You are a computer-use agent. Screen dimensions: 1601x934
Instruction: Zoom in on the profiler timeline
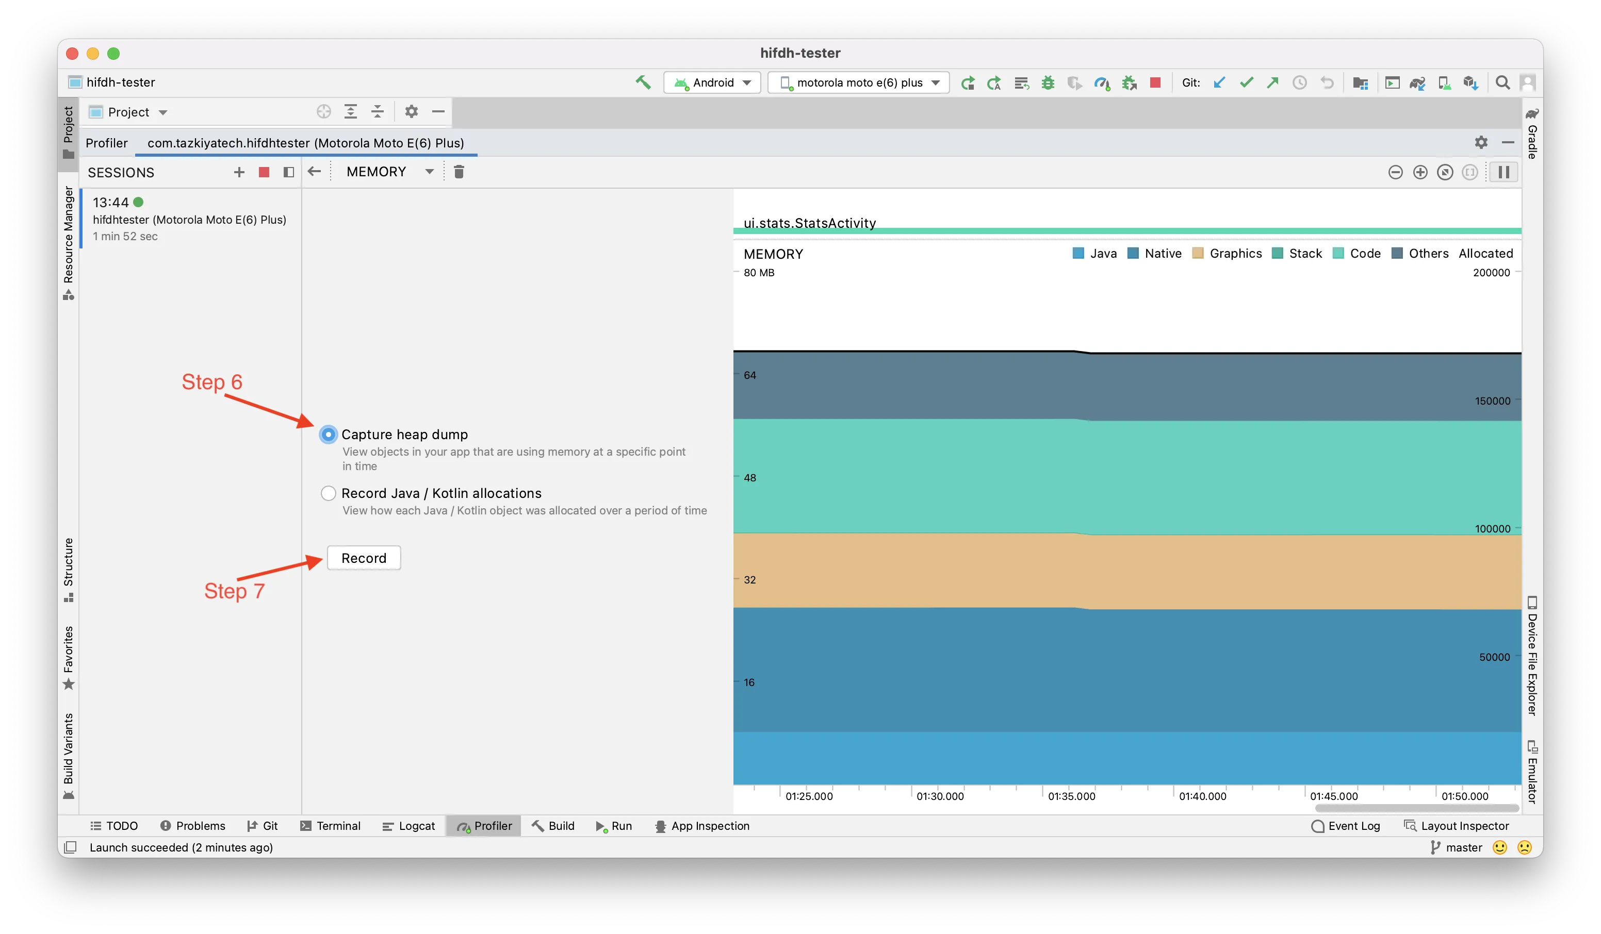click(x=1420, y=173)
